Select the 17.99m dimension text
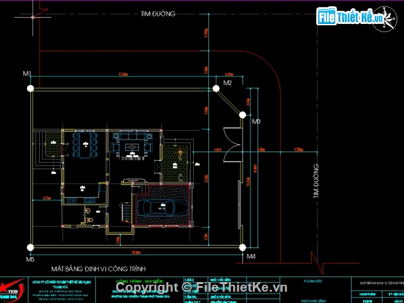This screenshot has width=404, height=303. coord(123,74)
